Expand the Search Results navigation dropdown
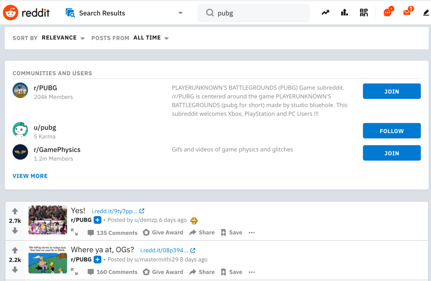Screen dimensions: 431x281 [x=180, y=13]
